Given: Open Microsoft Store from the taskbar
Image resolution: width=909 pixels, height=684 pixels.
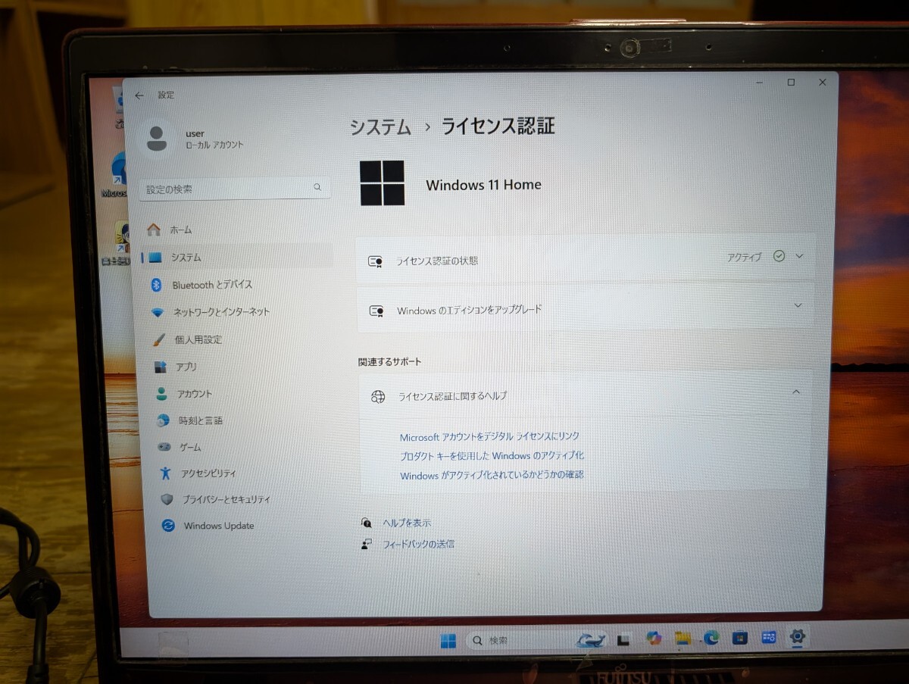Looking at the screenshot, I should pos(740,638).
